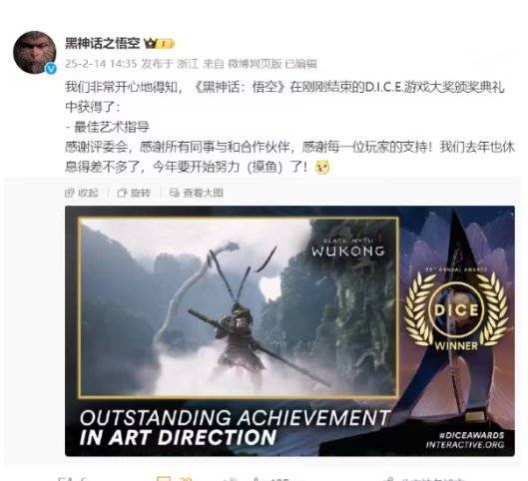Click the dog-face emoji ending the post
Image resolution: width=528 pixels, height=481 pixels.
pyautogui.click(x=323, y=168)
